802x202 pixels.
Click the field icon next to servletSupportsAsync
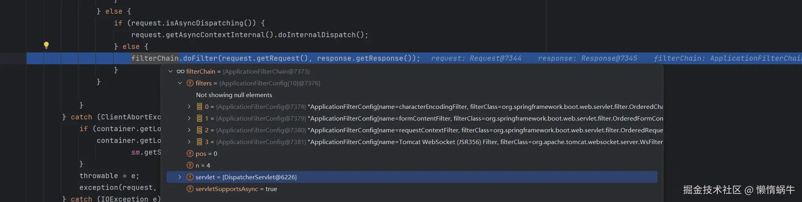pyautogui.click(x=190, y=189)
